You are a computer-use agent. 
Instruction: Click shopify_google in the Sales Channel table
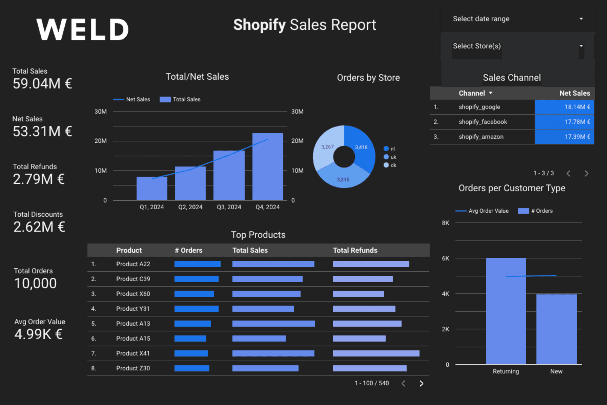point(480,107)
